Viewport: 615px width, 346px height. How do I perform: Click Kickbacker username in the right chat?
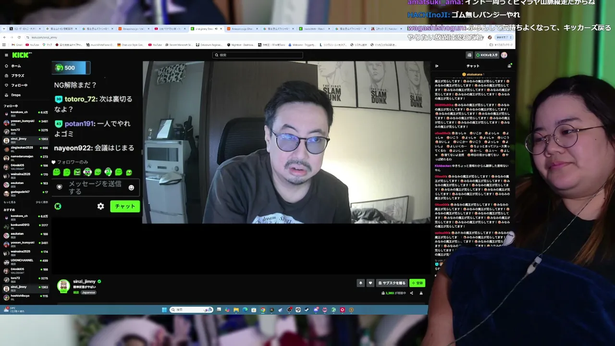[x=443, y=166]
